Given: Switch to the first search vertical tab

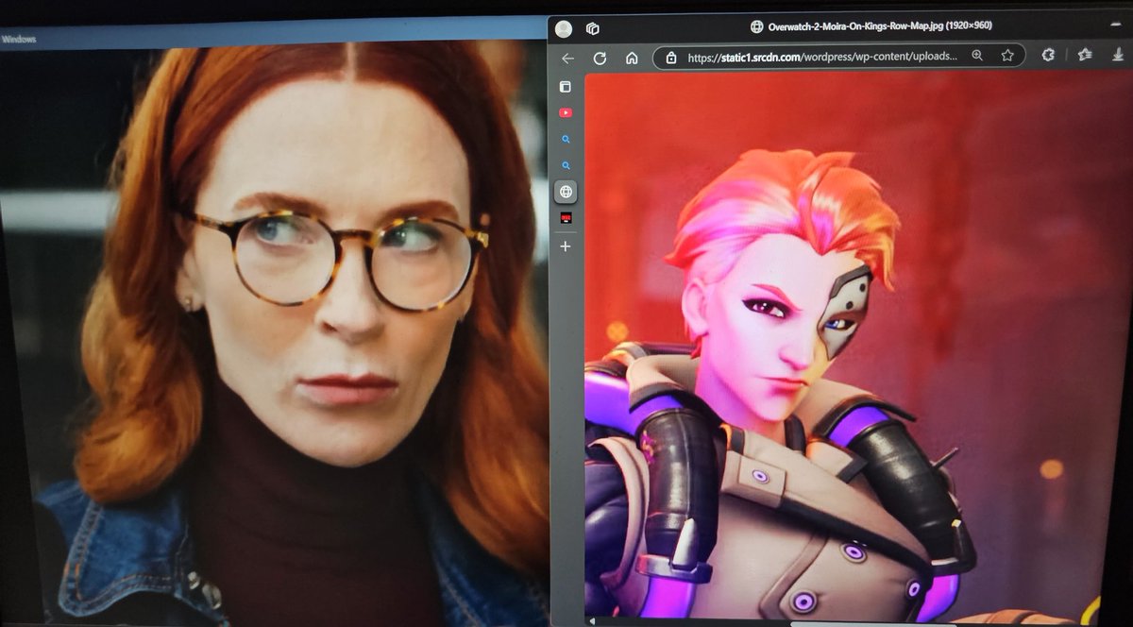Looking at the screenshot, I should pos(566,139).
